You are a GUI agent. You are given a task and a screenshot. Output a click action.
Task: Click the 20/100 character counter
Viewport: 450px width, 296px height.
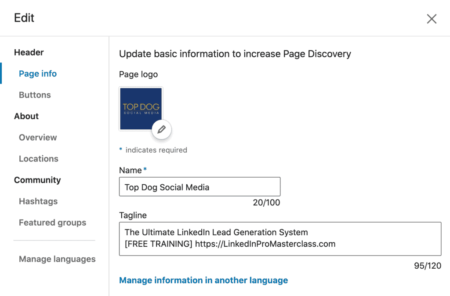[x=266, y=202]
